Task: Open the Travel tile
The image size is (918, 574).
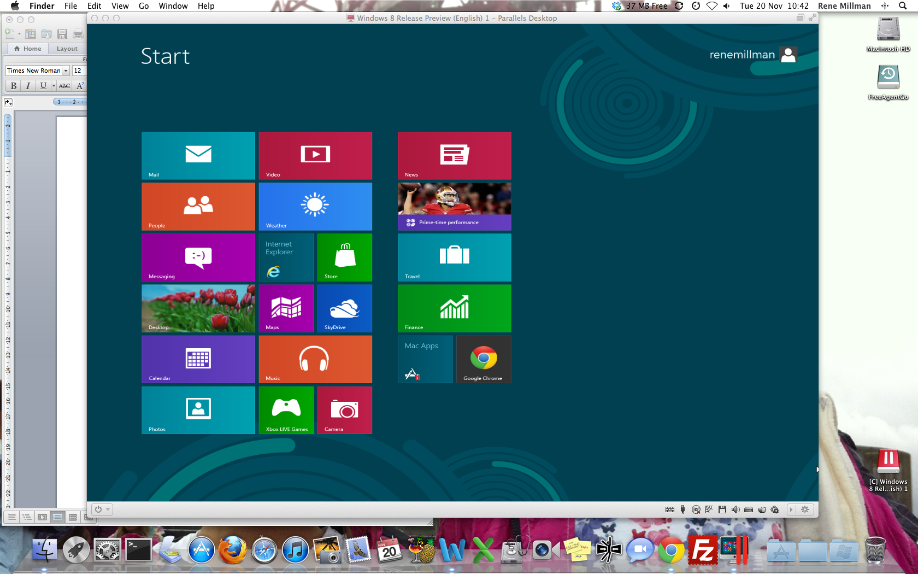Action: coord(455,257)
